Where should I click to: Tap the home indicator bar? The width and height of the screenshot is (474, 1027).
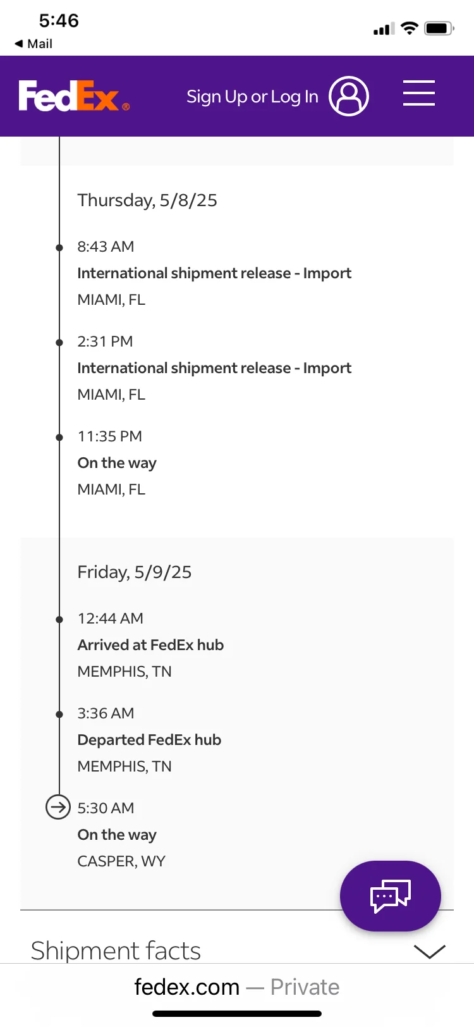[237, 1014]
